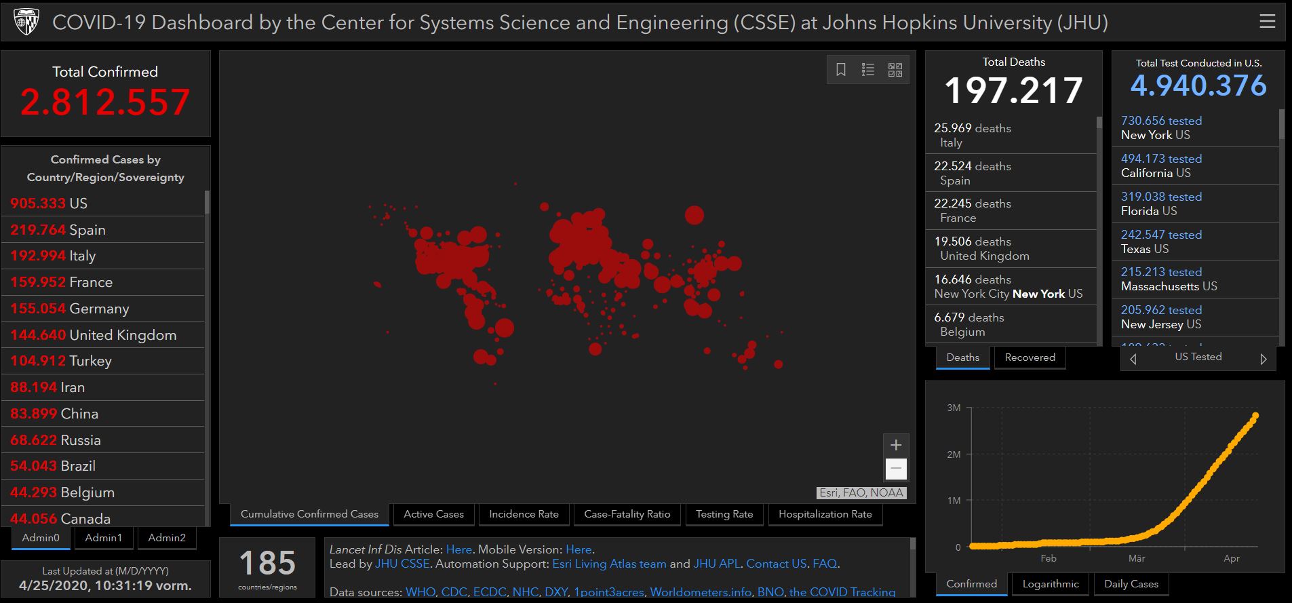
Task: Open the FAQ link
Action: tap(824, 564)
